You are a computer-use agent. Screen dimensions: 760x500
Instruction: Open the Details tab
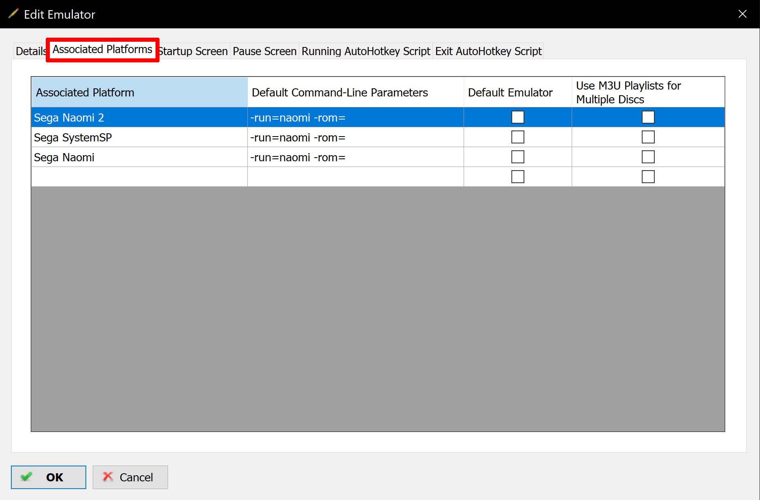(30, 51)
